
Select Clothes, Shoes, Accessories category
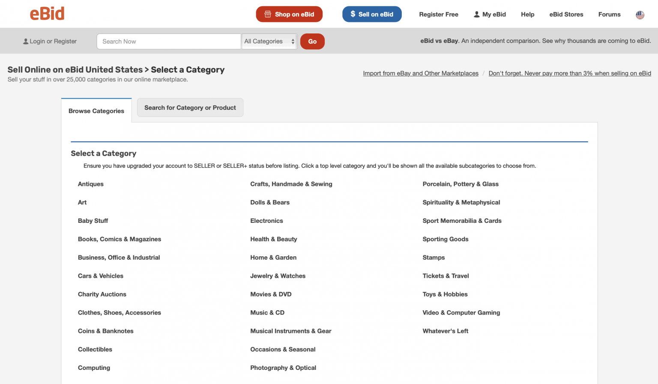coord(120,313)
